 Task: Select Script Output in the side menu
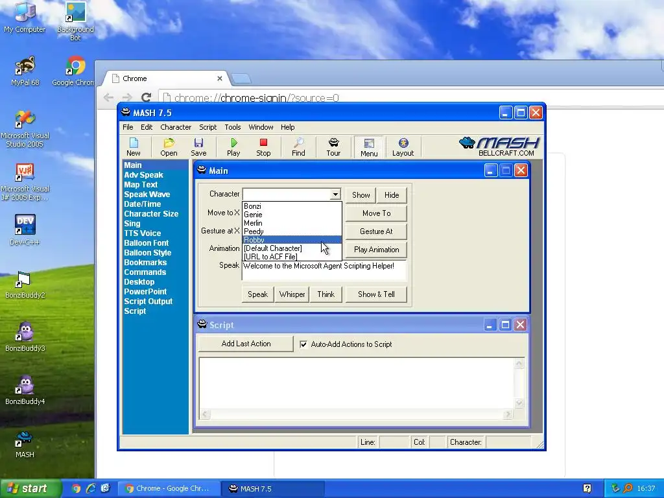148,302
